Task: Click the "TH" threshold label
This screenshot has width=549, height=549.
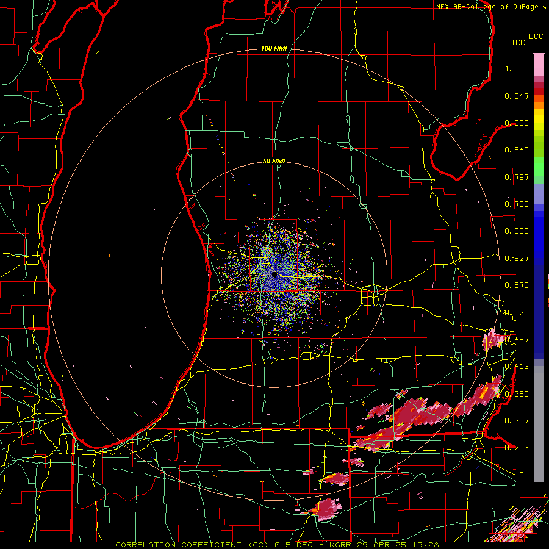Action: point(524,475)
